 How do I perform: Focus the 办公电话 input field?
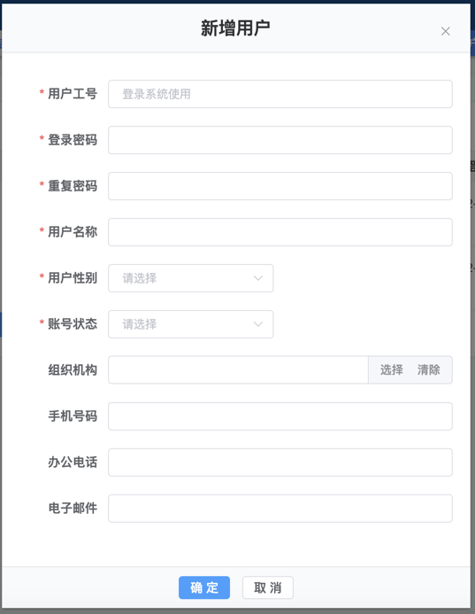tap(280, 462)
